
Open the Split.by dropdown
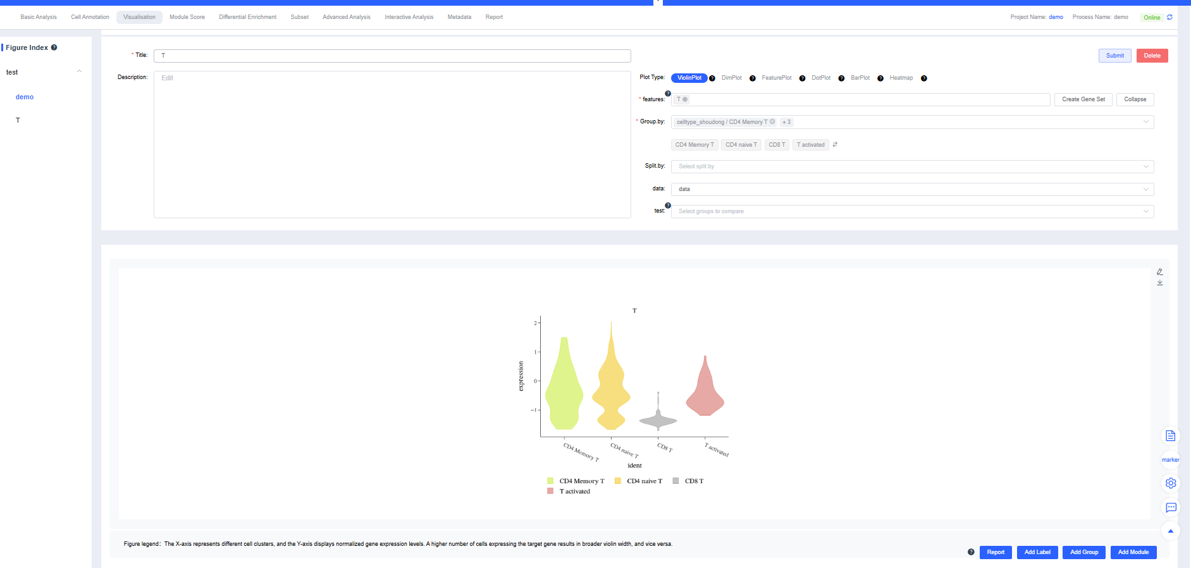coord(911,166)
